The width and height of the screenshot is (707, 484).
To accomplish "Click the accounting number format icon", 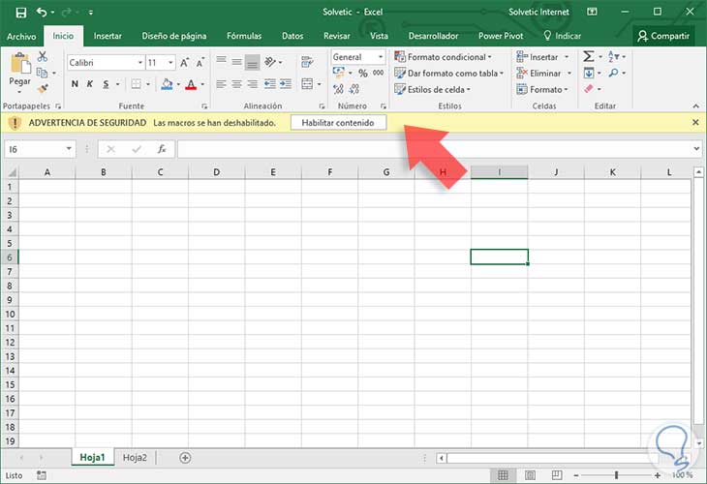I will [x=339, y=73].
